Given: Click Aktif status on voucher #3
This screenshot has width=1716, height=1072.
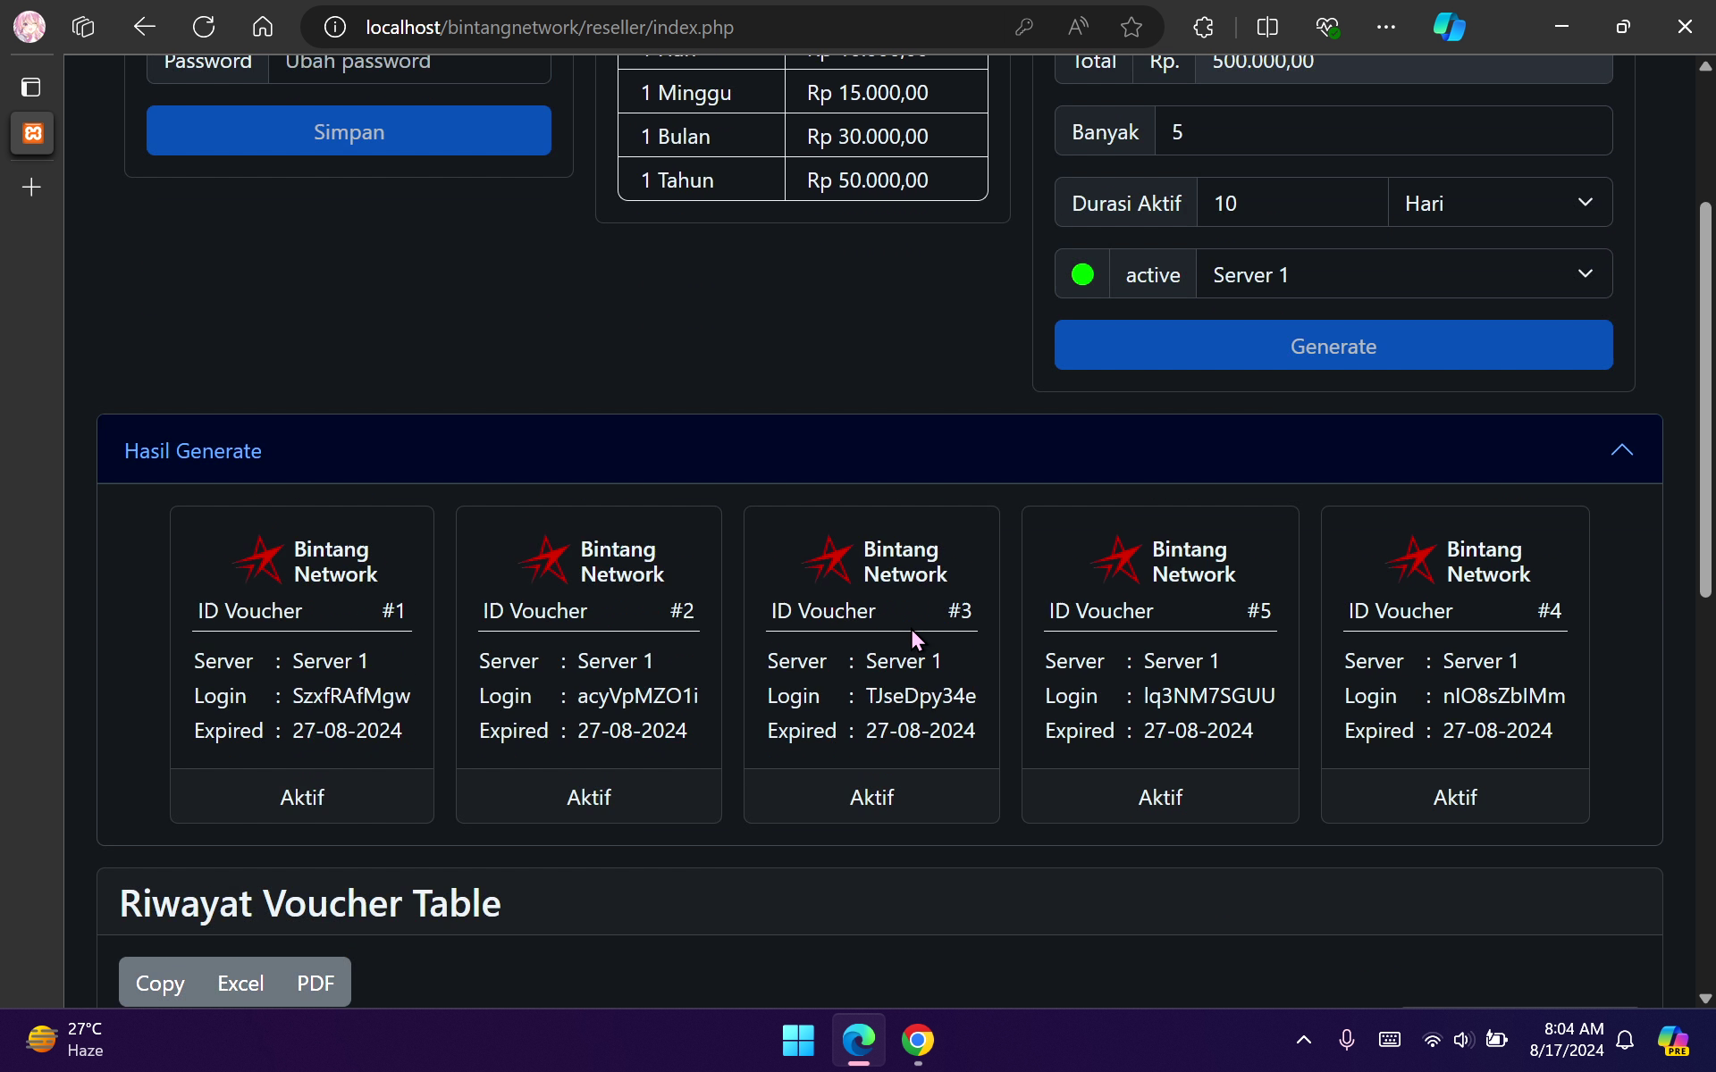Looking at the screenshot, I should click(x=871, y=797).
